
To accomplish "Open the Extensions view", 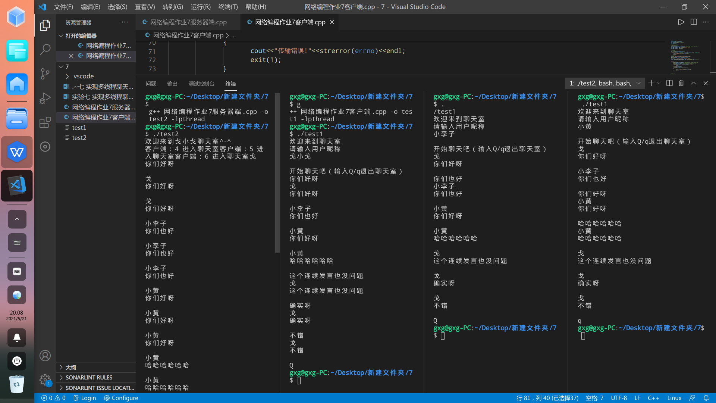I will pos(45,122).
